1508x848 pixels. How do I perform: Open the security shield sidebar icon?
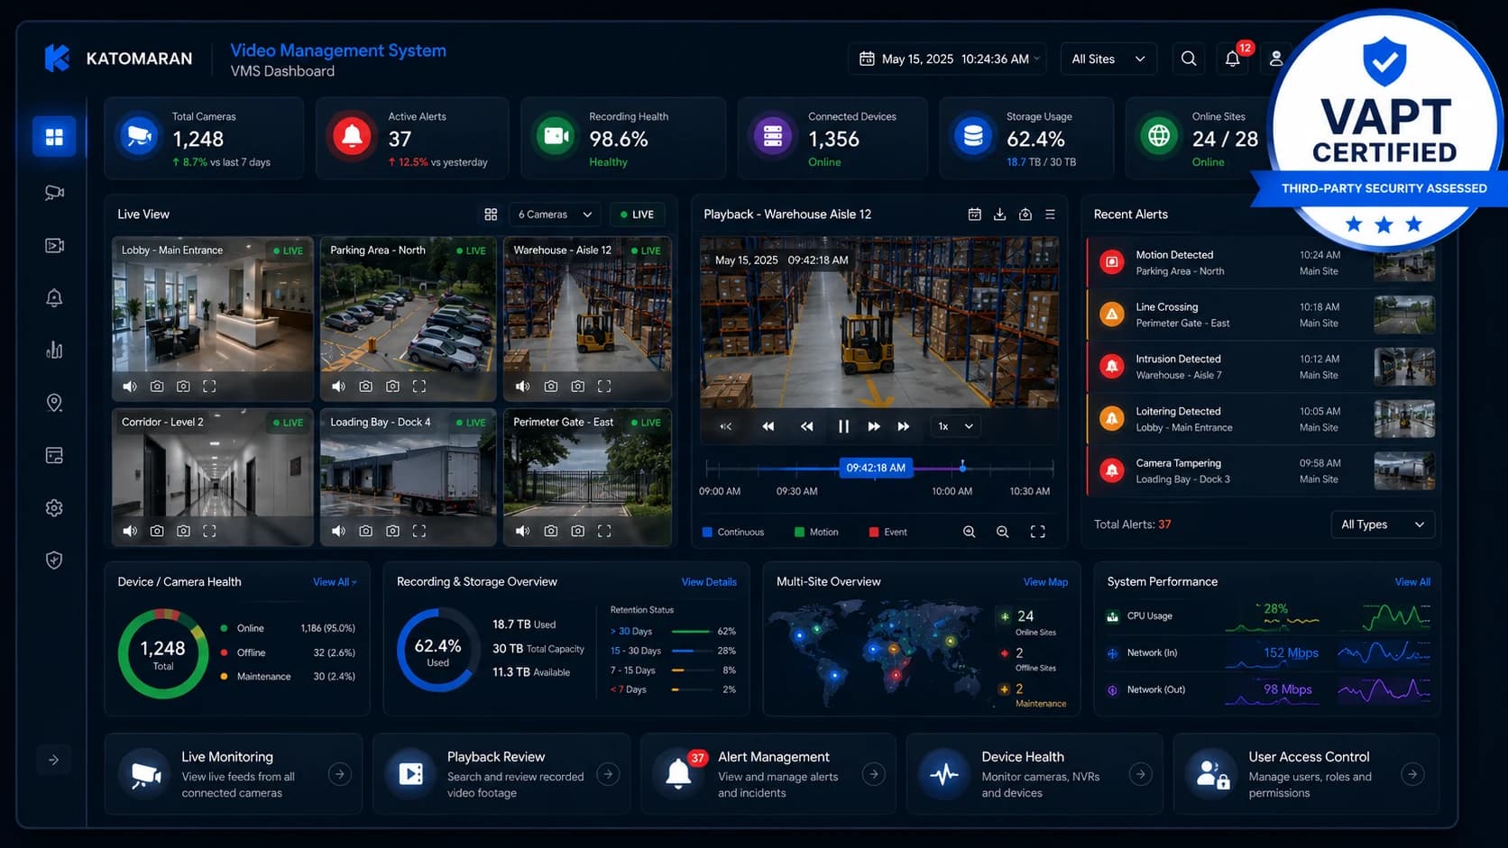[54, 561]
